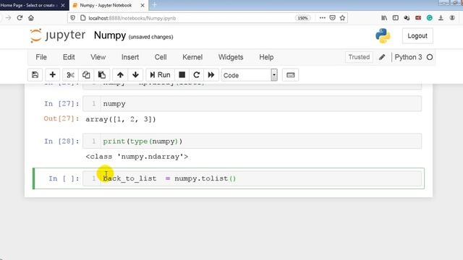Click the Trusted notebook indicator
Viewport: 463px width, 260px height.
(359, 57)
